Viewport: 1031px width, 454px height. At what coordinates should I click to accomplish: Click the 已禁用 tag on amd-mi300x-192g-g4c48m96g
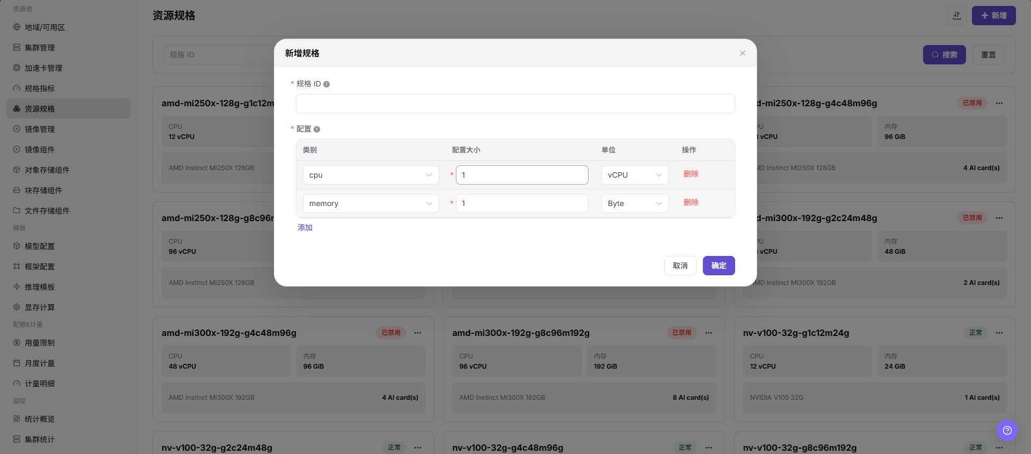391,333
